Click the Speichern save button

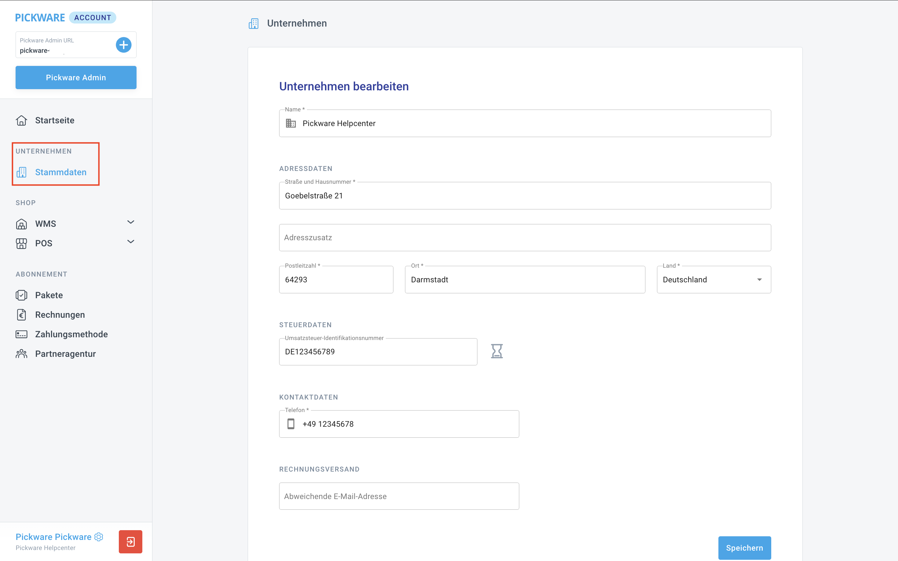(744, 548)
